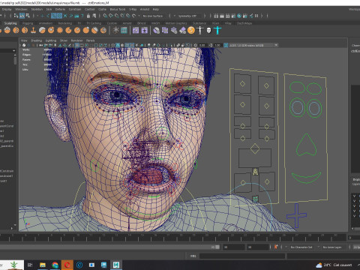Click the cyan T-pose figure shelf icon

tap(217, 31)
